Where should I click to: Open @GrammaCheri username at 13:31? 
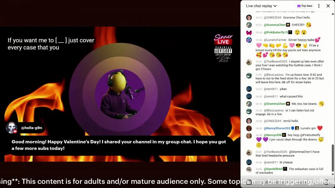275,25
